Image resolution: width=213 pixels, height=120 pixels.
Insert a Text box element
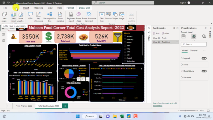tap(102, 17)
